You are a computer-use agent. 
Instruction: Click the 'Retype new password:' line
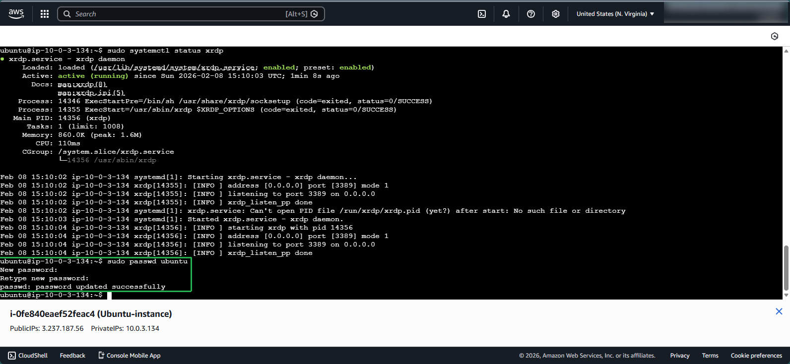[x=45, y=278]
